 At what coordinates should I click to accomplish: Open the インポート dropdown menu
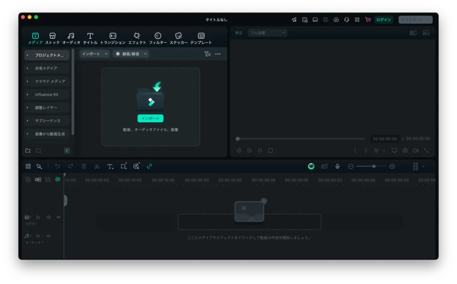(95, 54)
